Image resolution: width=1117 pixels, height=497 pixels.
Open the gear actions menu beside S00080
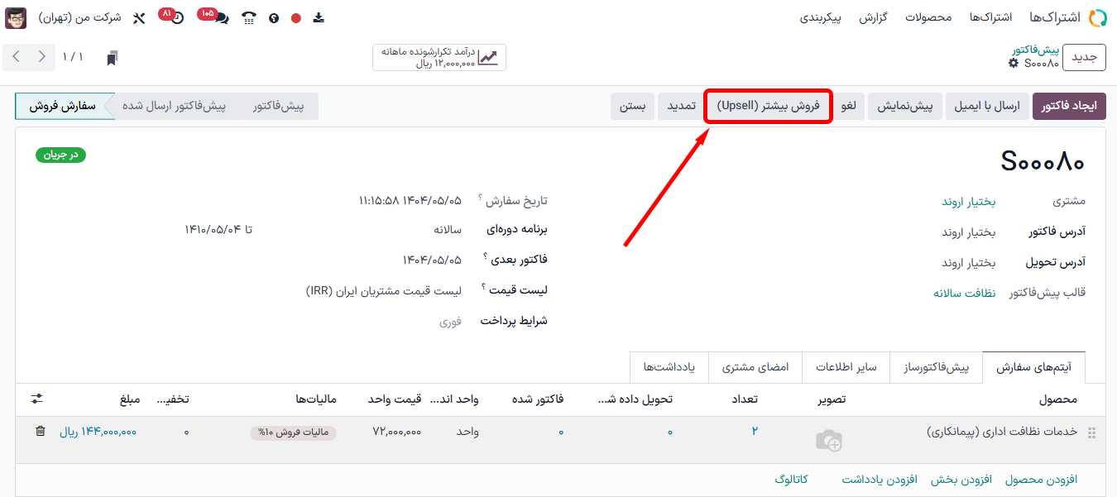coord(1014,64)
